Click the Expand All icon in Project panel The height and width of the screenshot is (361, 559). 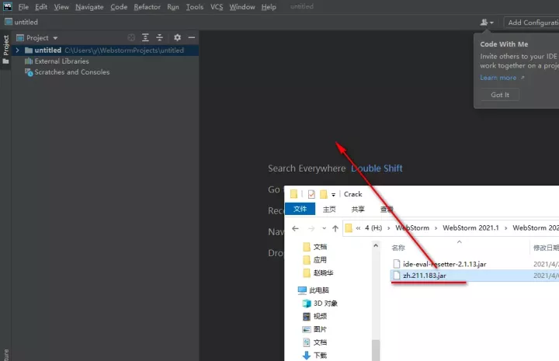click(x=145, y=37)
